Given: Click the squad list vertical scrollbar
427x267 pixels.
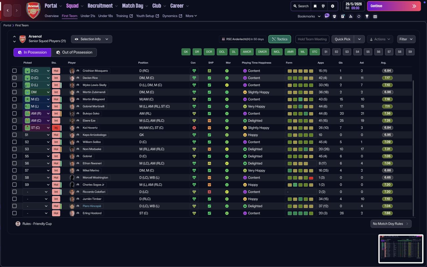Looking at the screenshot, I should click(413, 148).
